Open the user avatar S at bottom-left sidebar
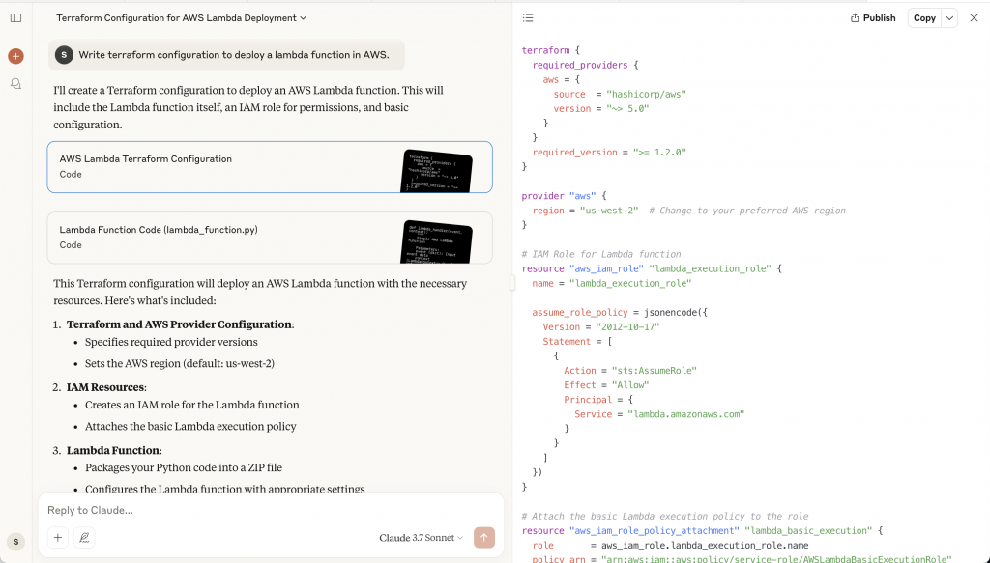Viewport: 990px width, 563px height. click(x=15, y=541)
